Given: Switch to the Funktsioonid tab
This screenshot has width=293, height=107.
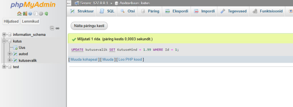Looking at the screenshot, I should 267,11.
